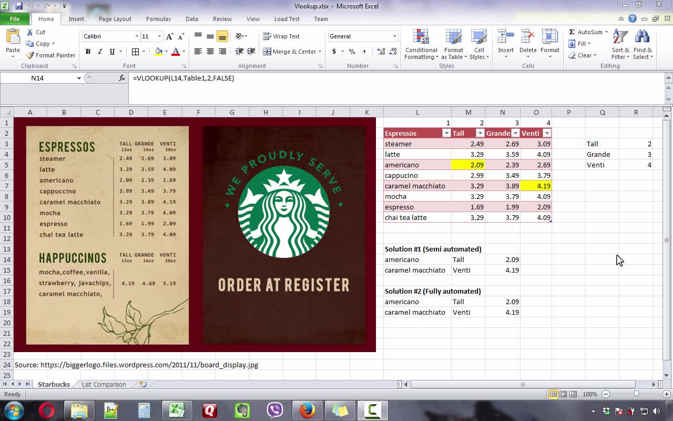Open the Espressos column filter dropdown
This screenshot has height=421, width=673.
click(446, 133)
